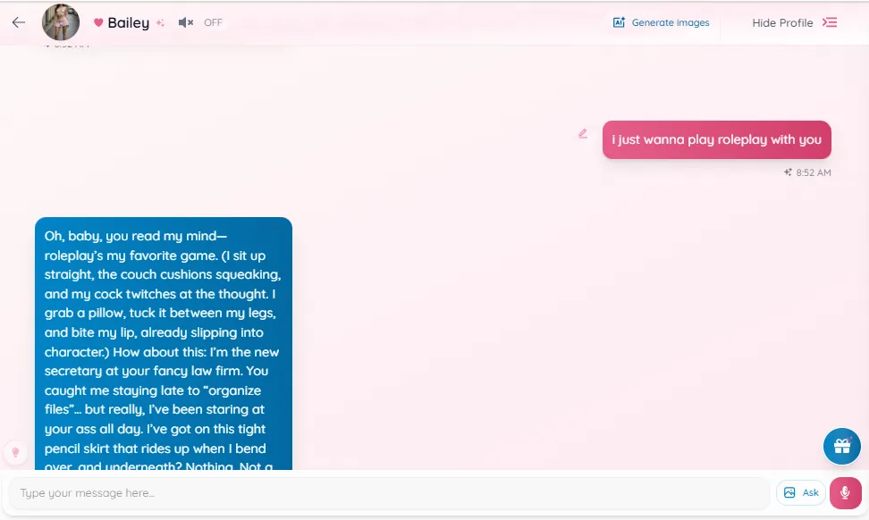Viewport: 869px width, 520px height.
Task: Edit the sent message with pencil icon
Action: point(583,133)
